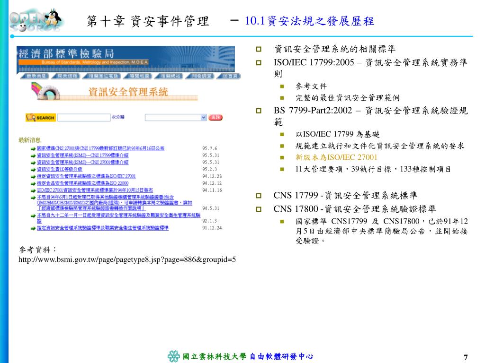Screen dimensions: 485x363
Task: Click the date 92.1.3
Action: (210, 221)
